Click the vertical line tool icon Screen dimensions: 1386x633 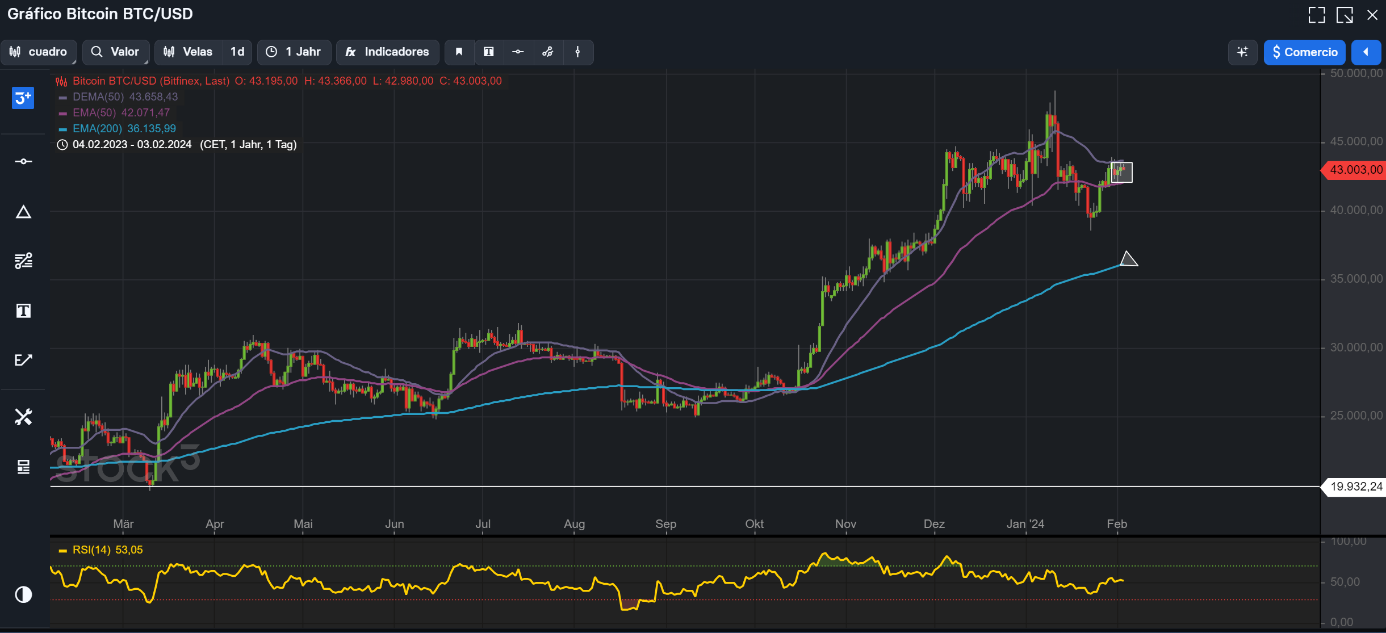[577, 52]
